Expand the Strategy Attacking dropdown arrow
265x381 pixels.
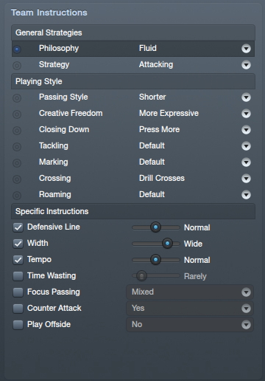(x=246, y=65)
